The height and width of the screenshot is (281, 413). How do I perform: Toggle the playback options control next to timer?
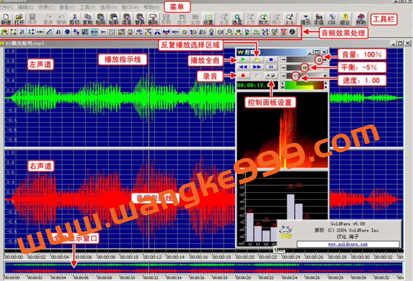tap(271, 76)
